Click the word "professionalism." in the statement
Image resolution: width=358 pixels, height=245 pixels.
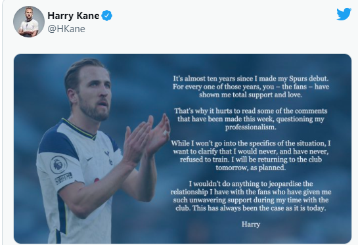(251, 127)
